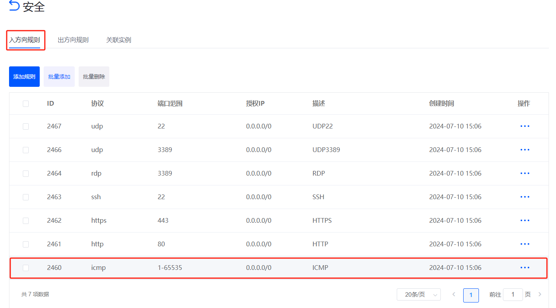Click the ID column header
This screenshot has width=556, height=308.
(x=50, y=104)
